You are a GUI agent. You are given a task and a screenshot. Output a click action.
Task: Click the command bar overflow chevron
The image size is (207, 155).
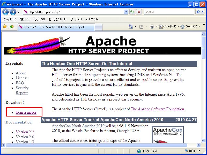point(204,24)
